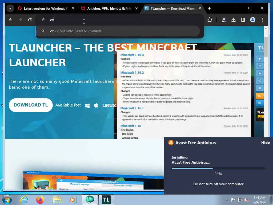Open the Chrome Labs flask icon
Screen dimensions: 273x205
(x=224, y=20)
